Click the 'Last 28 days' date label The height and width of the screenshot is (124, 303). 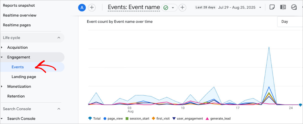205,8
